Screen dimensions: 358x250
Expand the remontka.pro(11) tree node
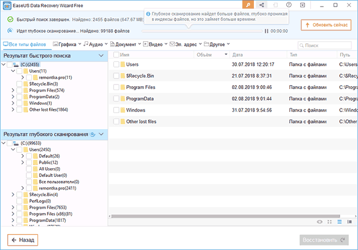pos(23,77)
